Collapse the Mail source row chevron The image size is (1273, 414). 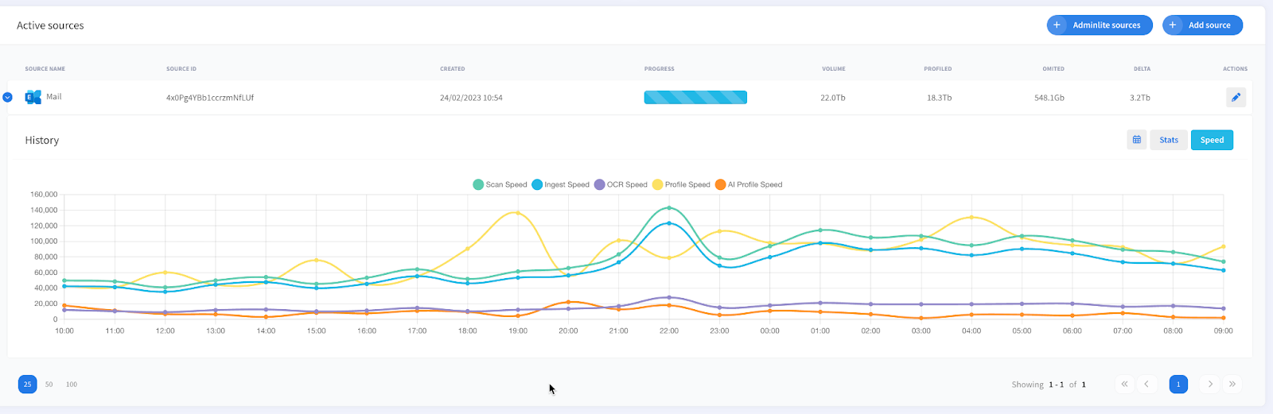pos(8,98)
